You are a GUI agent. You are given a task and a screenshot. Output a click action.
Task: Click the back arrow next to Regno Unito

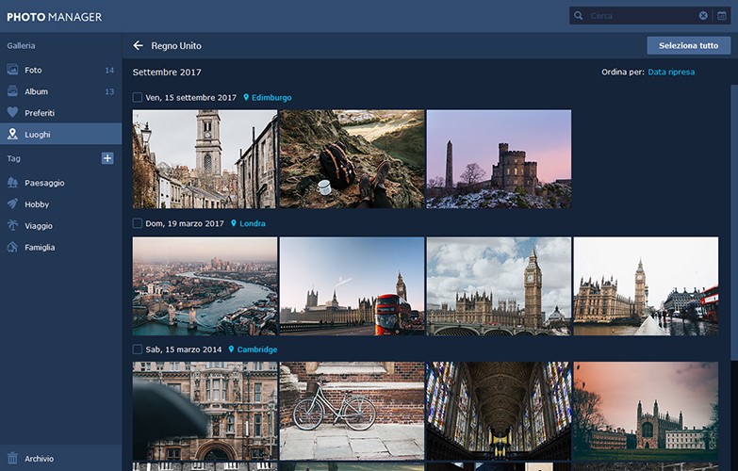tap(138, 45)
